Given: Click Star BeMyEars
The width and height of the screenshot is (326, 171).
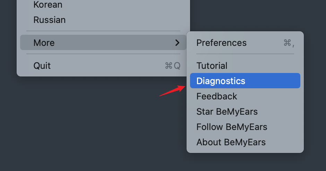Looking at the screenshot, I should pyautogui.click(x=227, y=112).
